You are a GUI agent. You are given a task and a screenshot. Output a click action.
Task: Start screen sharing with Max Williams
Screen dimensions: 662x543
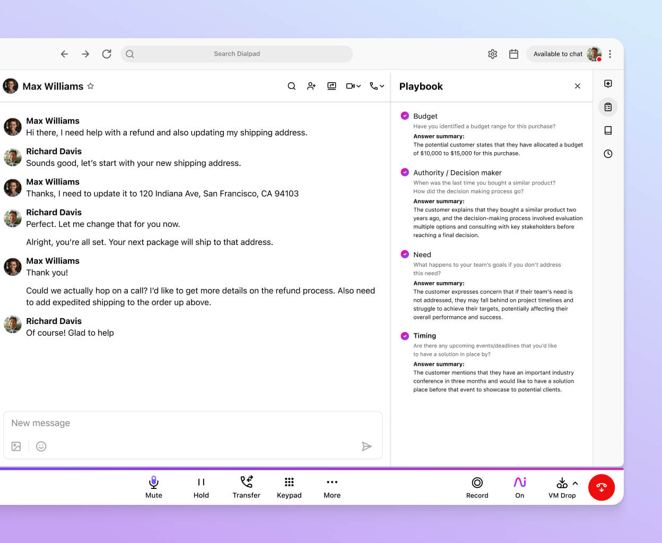(x=332, y=86)
